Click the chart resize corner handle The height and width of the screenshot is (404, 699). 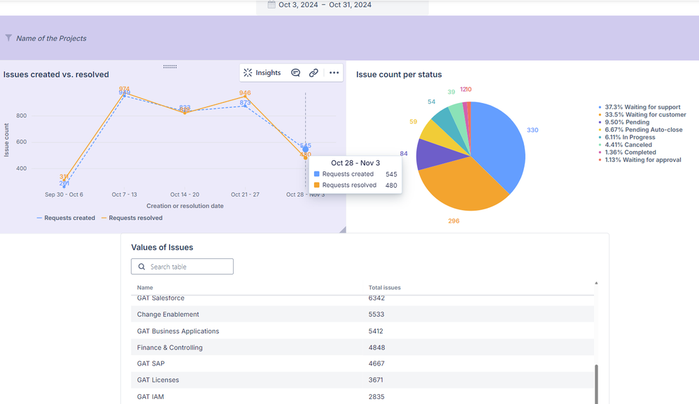coord(342,230)
